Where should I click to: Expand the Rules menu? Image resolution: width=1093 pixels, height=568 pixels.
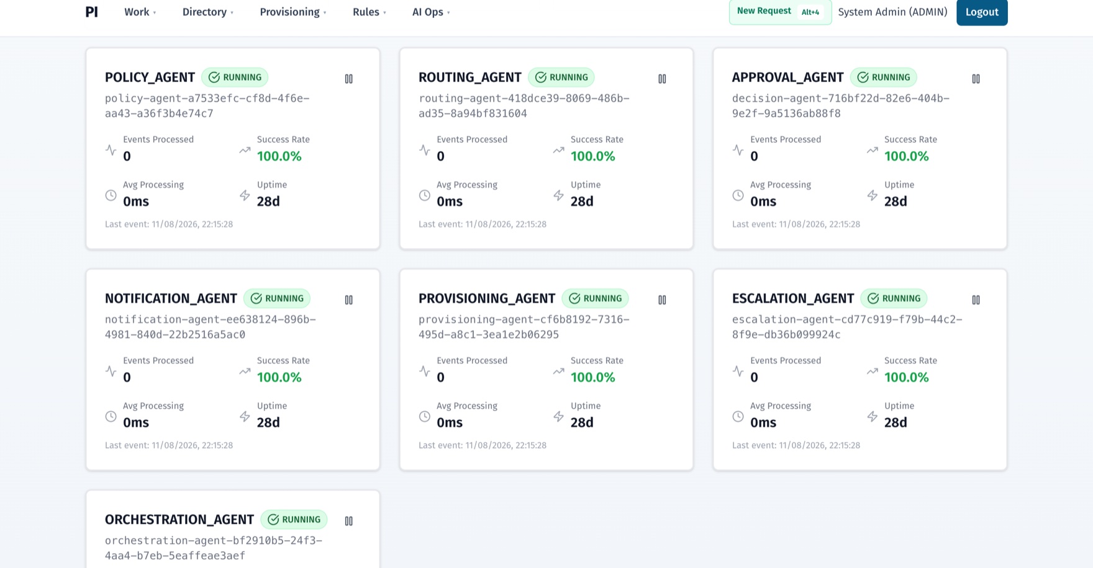tap(369, 12)
